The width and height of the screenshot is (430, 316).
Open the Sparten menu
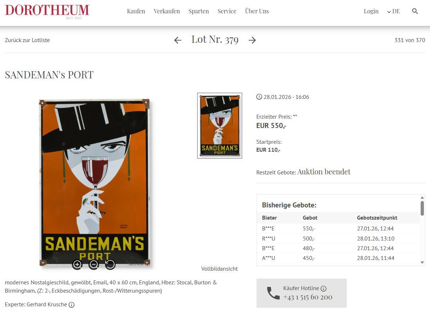(199, 11)
